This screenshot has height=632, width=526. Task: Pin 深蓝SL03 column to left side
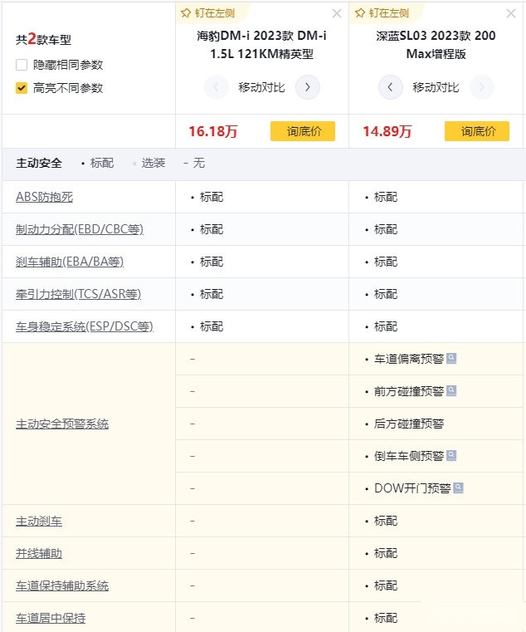382,13
